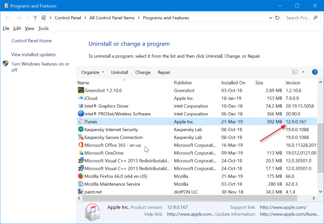Click the forward navigation arrow
The height and width of the screenshot is (224, 324).
click(x=19, y=18)
